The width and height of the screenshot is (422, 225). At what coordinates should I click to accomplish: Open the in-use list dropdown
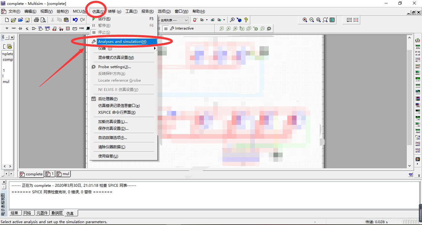click(186, 20)
